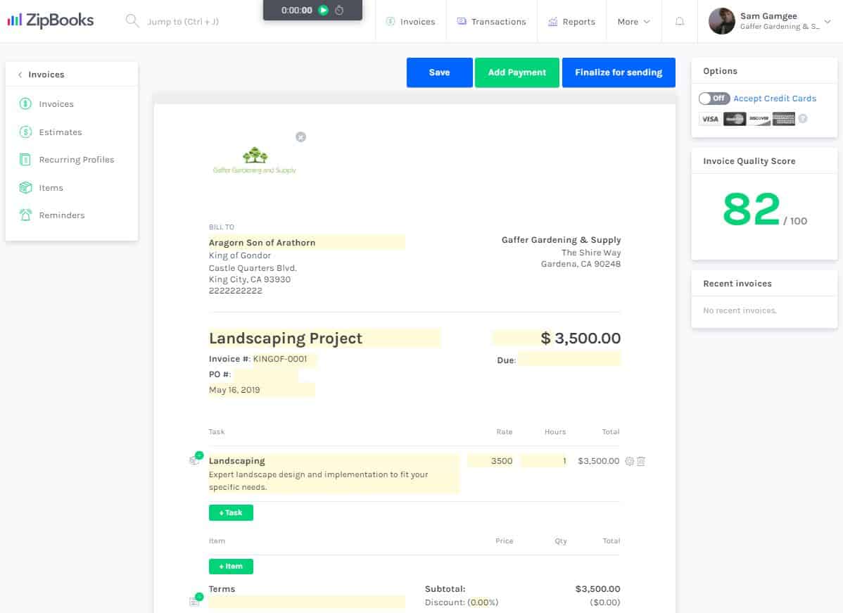Click the task description text field
Screen dimensions: 843x613
point(334,481)
